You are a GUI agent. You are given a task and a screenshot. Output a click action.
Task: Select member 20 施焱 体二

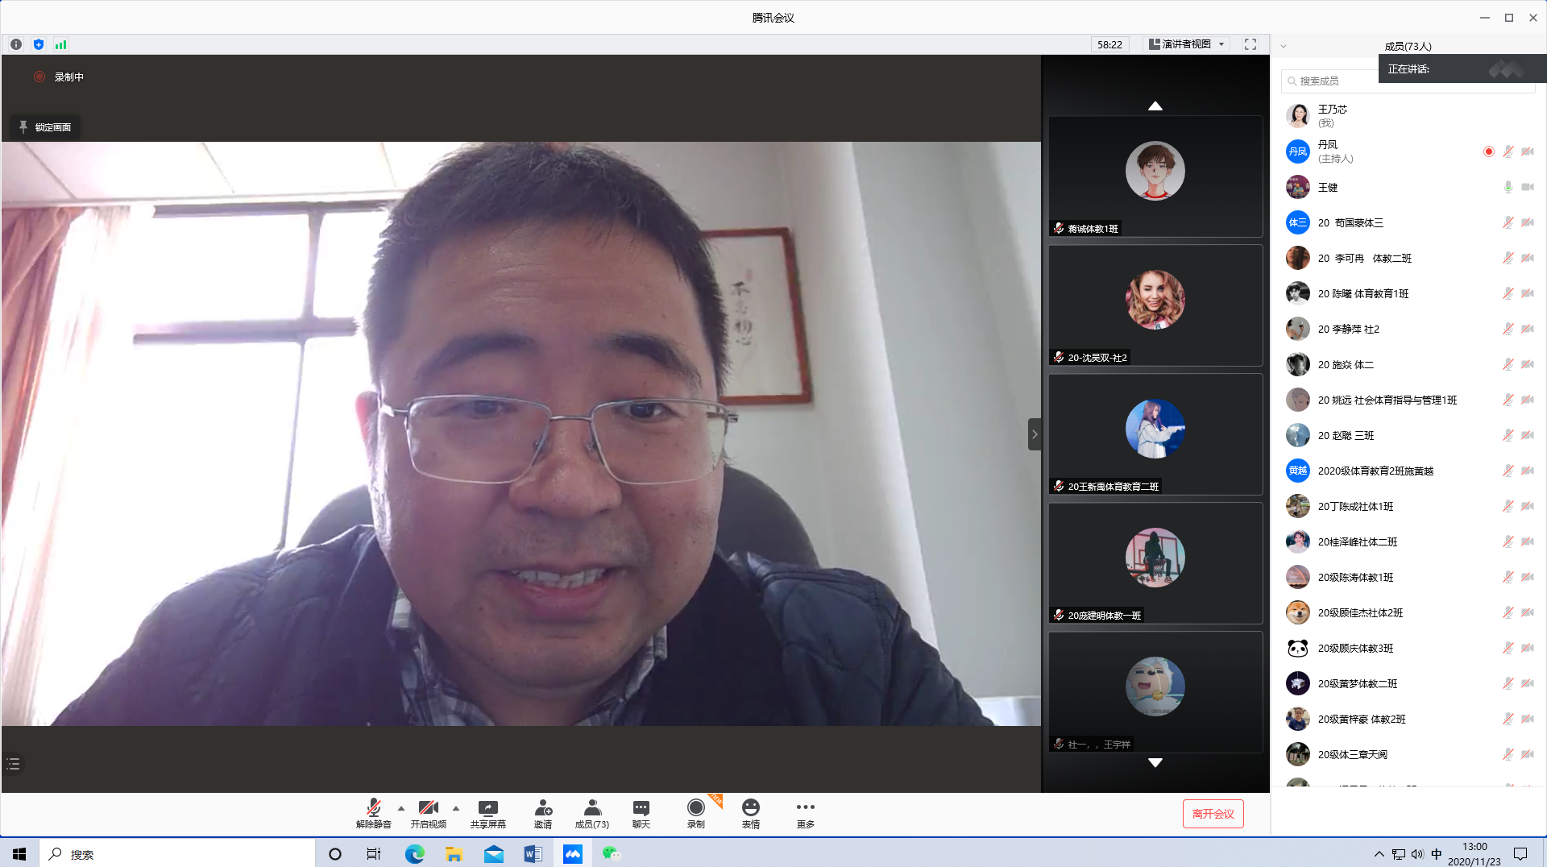[x=1409, y=364]
